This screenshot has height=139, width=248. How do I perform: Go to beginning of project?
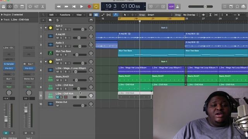click(74, 7)
